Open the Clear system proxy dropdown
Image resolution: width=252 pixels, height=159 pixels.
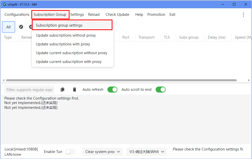[102, 152]
